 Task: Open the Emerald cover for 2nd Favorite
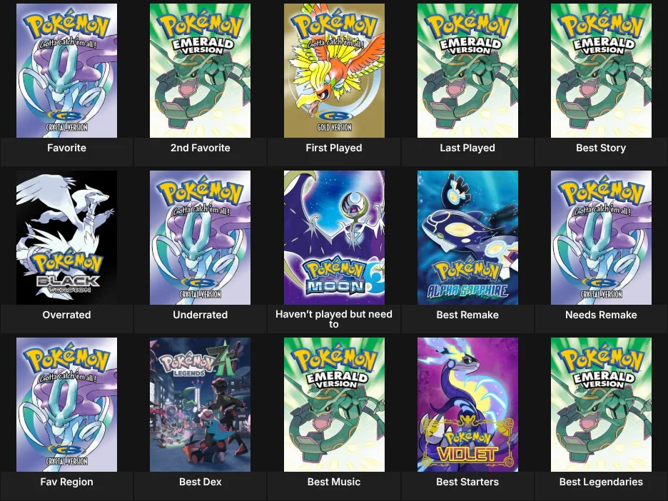pos(201,71)
